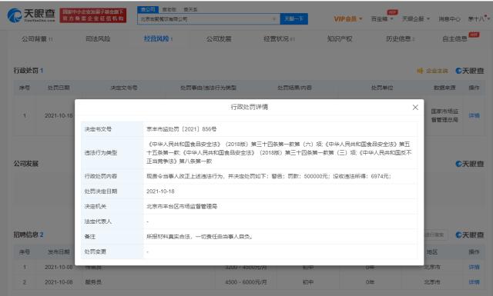Click the 国家市场监督管理总局 source cell
Viewport: 493px width, 296px height.
pos(444,115)
